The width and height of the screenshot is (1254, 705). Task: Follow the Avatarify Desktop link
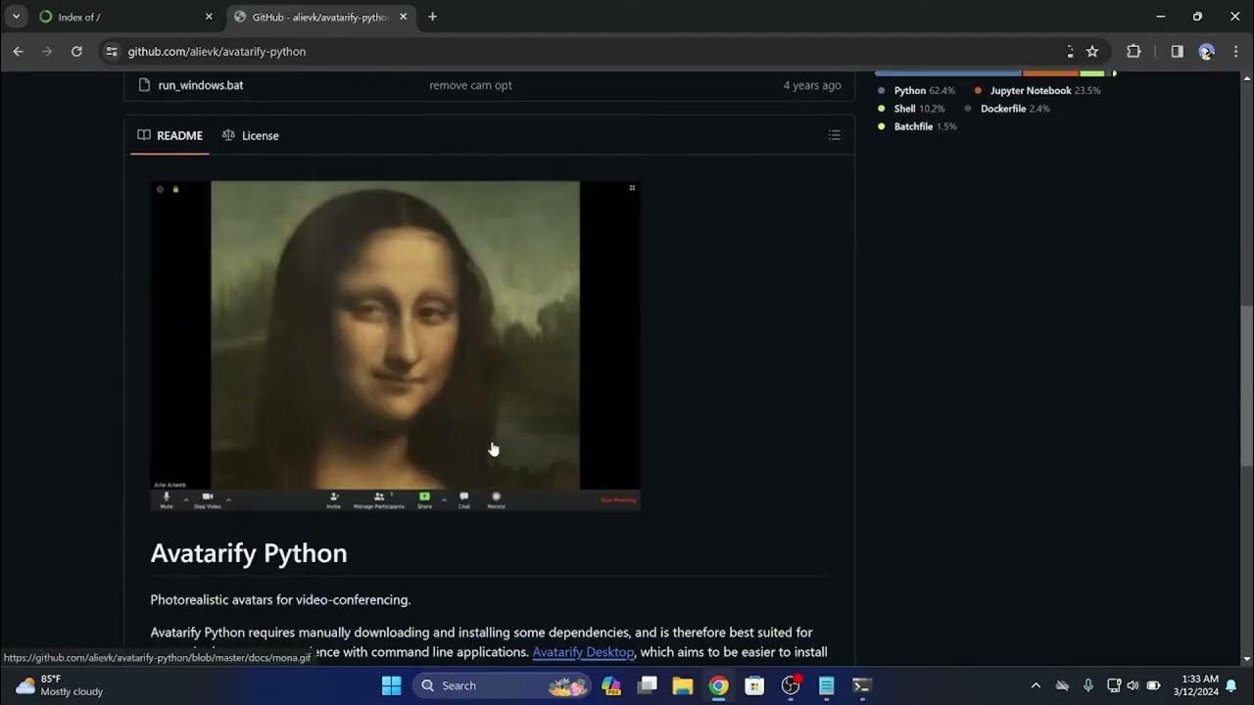(x=583, y=652)
